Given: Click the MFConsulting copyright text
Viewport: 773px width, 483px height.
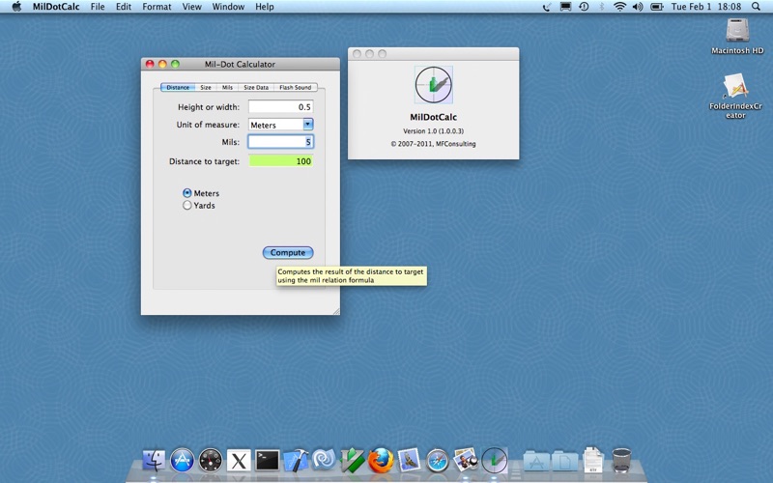Looking at the screenshot, I should [433, 144].
